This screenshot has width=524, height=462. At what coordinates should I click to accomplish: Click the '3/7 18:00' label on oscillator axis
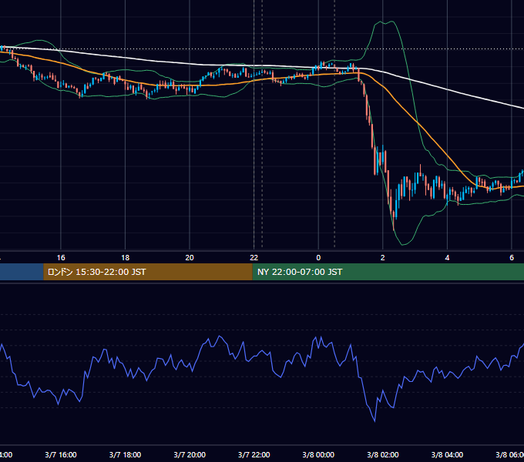126,454
